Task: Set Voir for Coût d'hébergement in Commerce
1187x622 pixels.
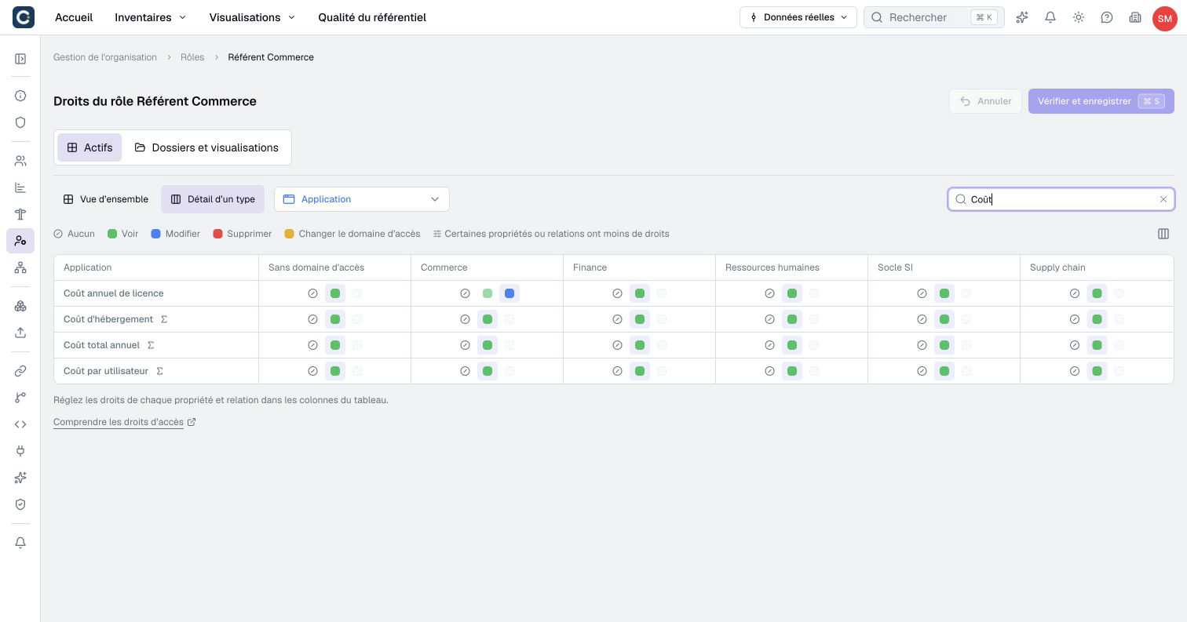Action: click(x=488, y=319)
